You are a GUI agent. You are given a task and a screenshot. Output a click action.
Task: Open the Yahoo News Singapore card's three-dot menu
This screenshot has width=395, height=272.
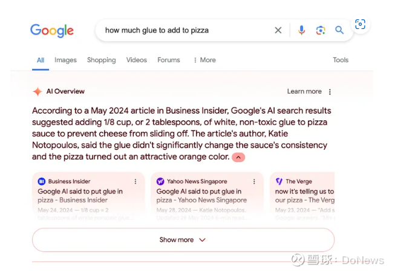coord(253,181)
